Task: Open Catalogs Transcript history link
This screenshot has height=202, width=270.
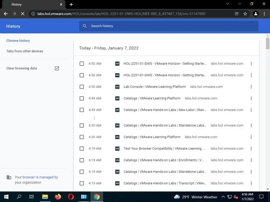Action: click(x=165, y=183)
